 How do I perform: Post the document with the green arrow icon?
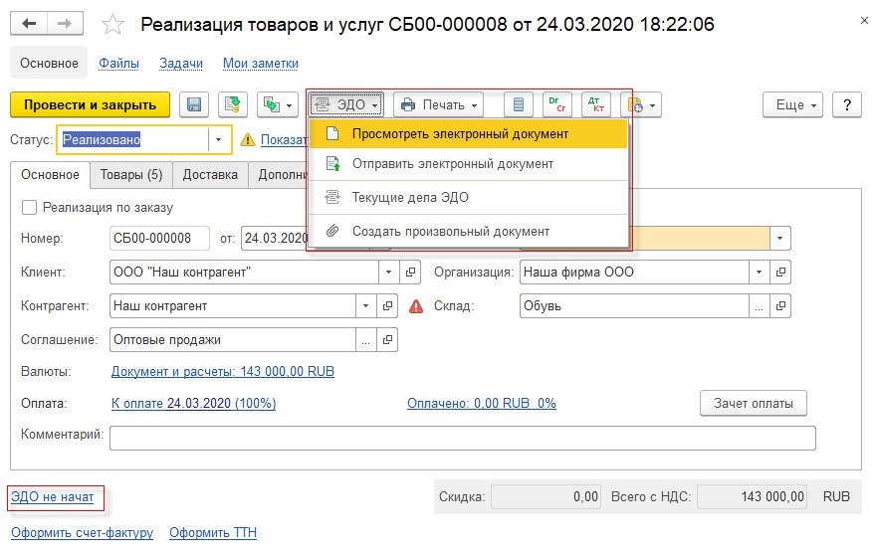tap(232, 104)
